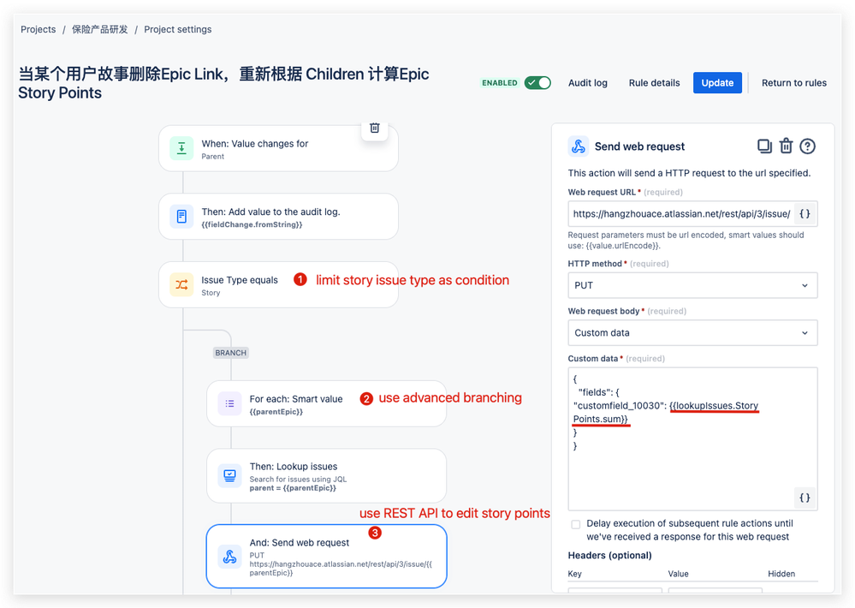Click the Key column header
855x608 pixels.
click(x=575, y=574)
